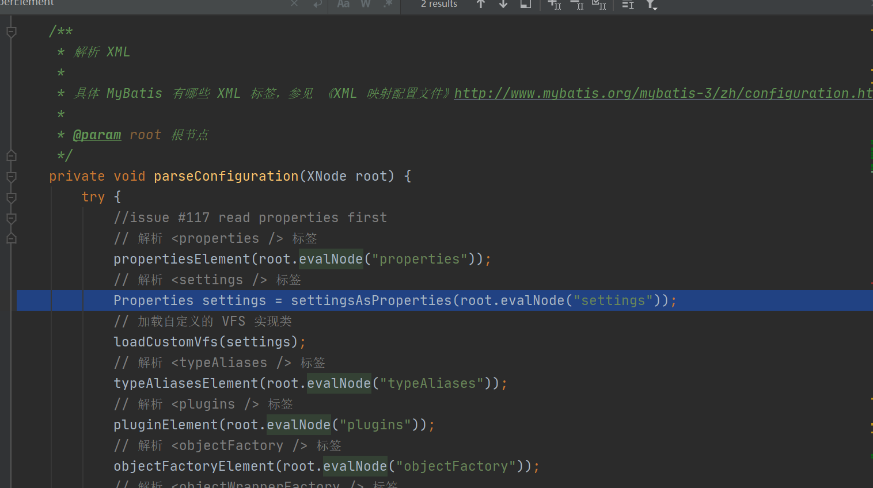Collapse the Javadoc comment fold marker at /**
873x488 pixels.
coord(11,32)
